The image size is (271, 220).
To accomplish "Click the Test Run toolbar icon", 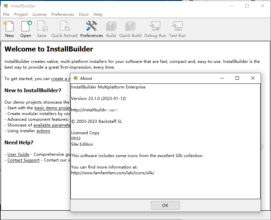I will (177, 29).
